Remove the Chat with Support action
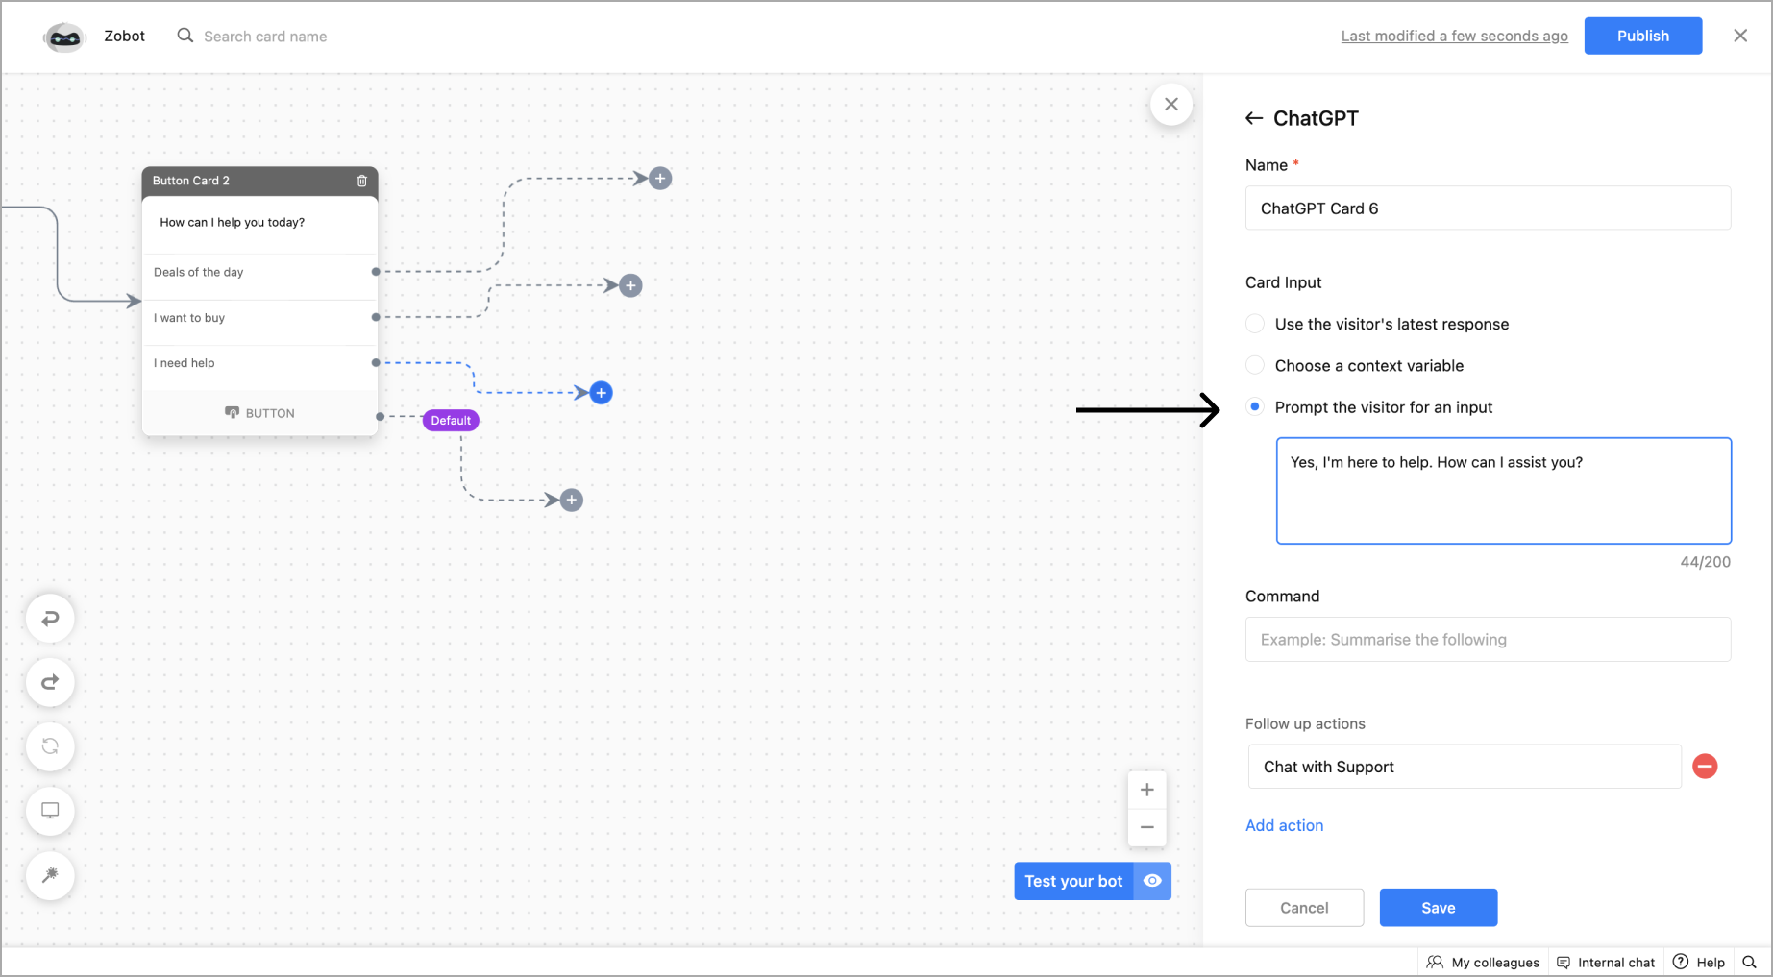The height and width of the screenshot is (977, 1773). [1705, 767]
